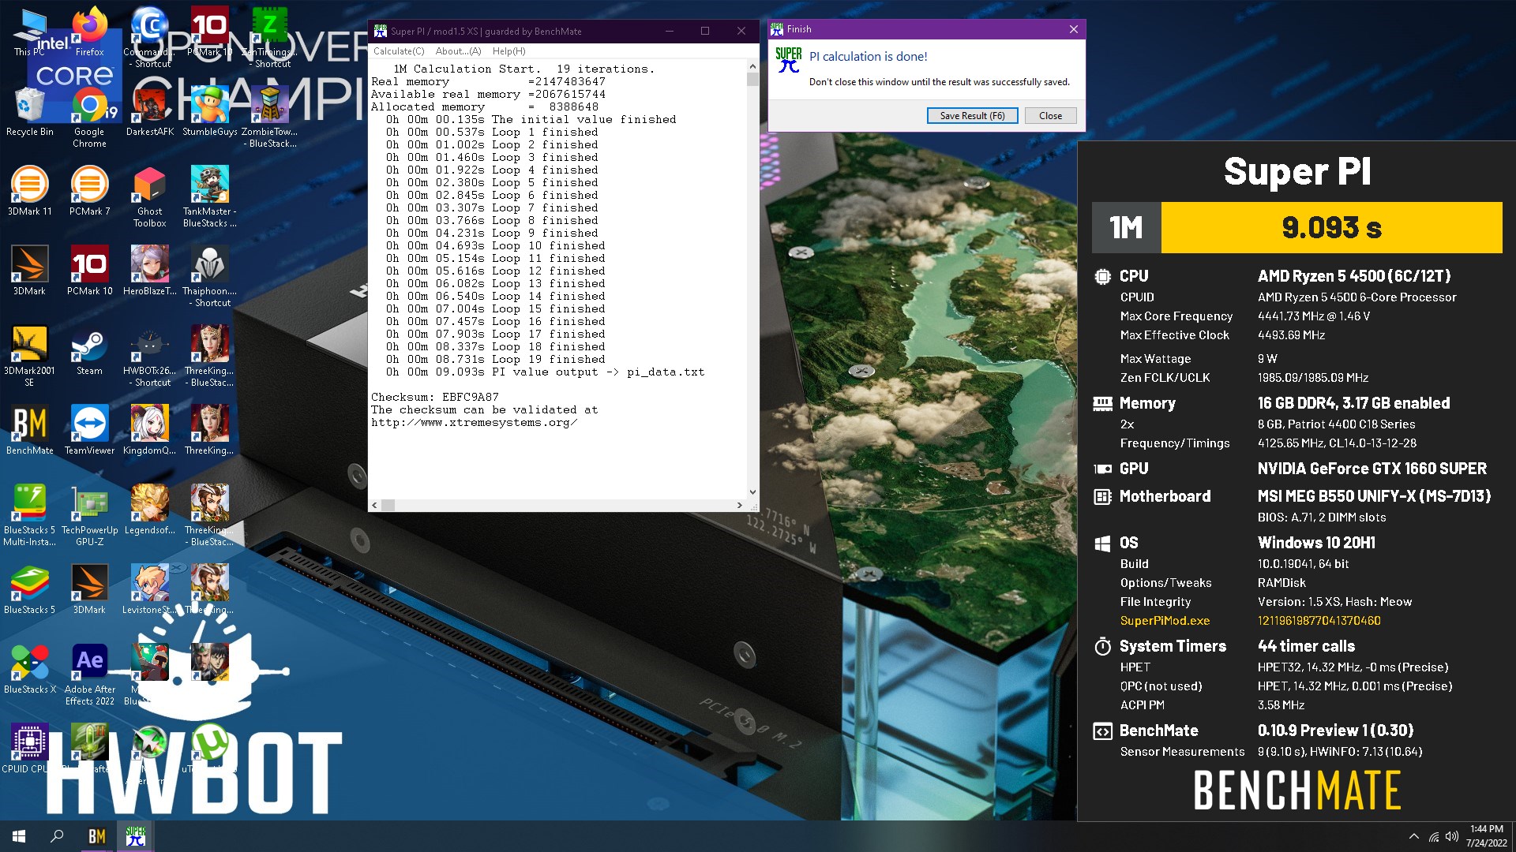Click the Super PI log's scroll-down arrow
1516x852 pixels.
[752, 492]
